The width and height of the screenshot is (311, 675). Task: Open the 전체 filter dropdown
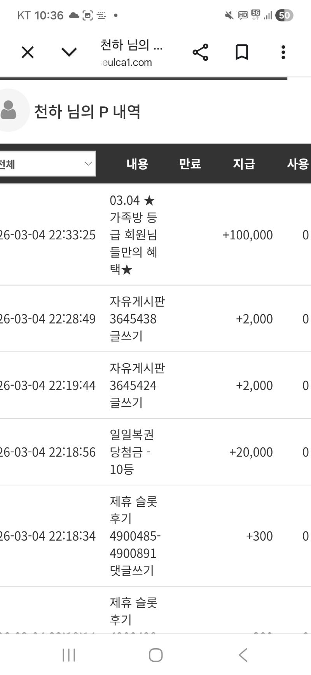point(47,164)
